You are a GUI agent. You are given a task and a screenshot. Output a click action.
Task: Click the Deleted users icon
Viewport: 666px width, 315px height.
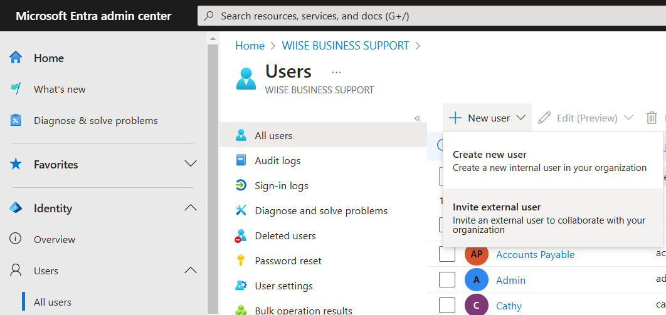click(x=241, y=235)
